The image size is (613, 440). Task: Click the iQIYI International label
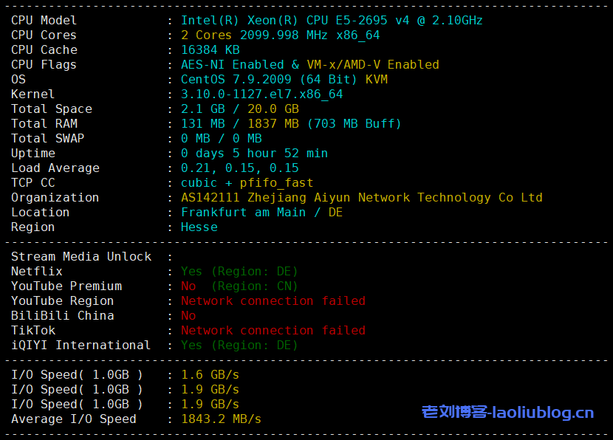[81, 346]
